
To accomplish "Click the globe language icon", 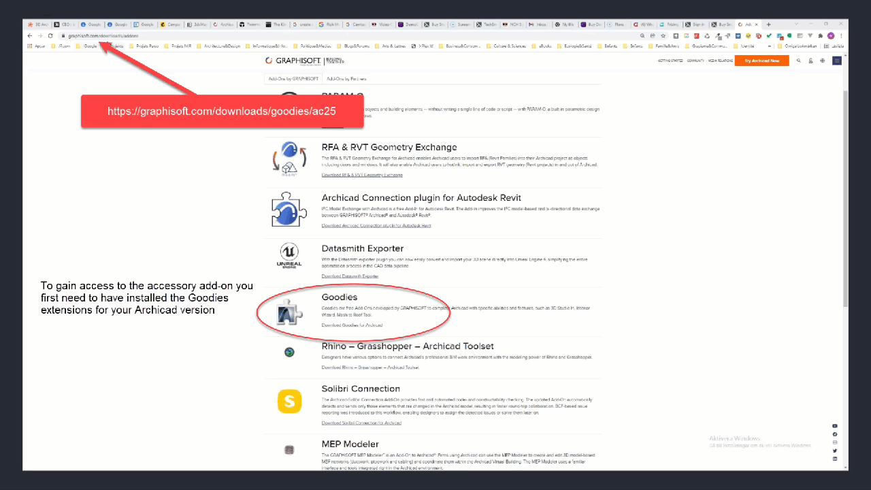I will tap(822, 61).
